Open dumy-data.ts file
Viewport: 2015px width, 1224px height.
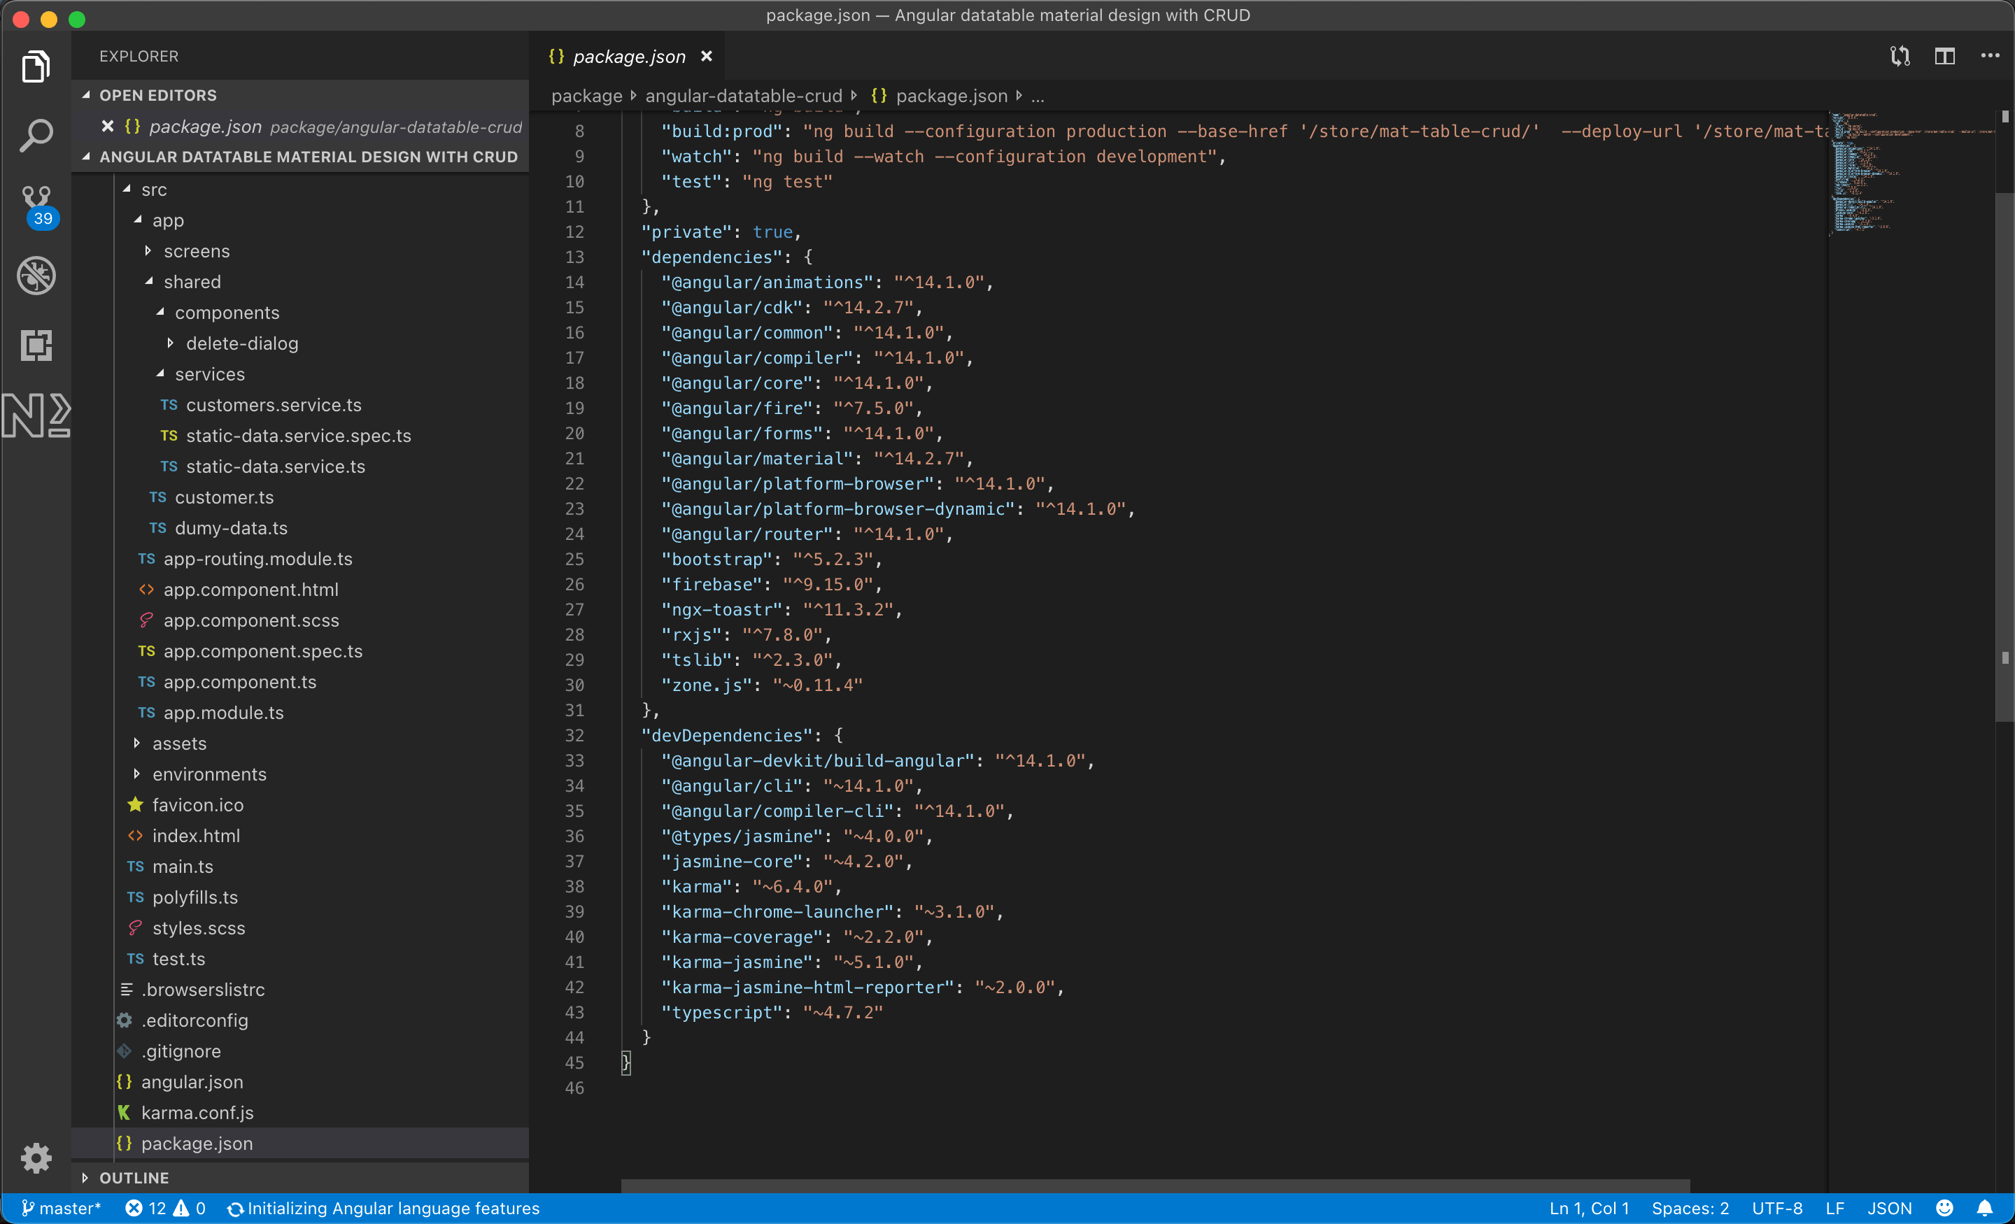pos(231,528)
